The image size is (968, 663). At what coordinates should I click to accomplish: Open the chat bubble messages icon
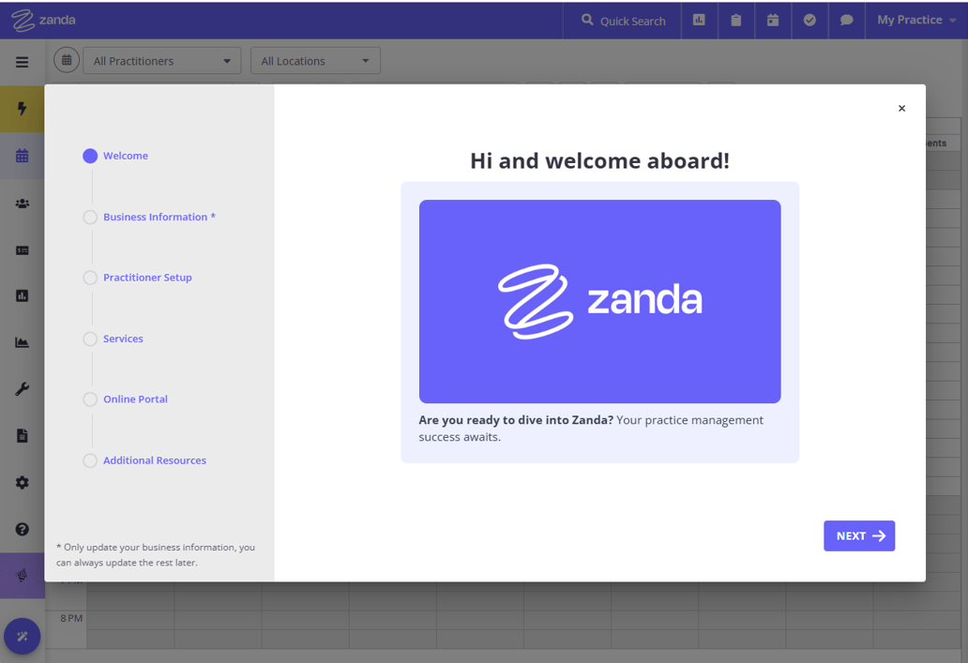coord(846,20)
